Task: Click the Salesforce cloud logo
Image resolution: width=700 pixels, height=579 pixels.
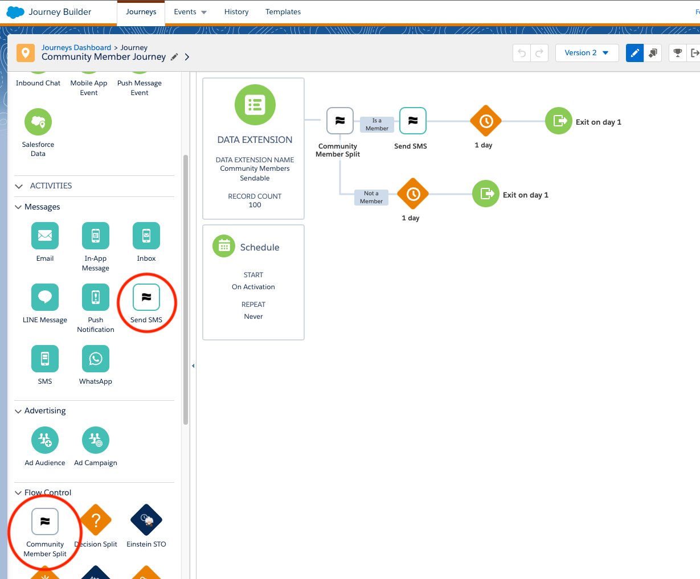Action: coord(15,12)
